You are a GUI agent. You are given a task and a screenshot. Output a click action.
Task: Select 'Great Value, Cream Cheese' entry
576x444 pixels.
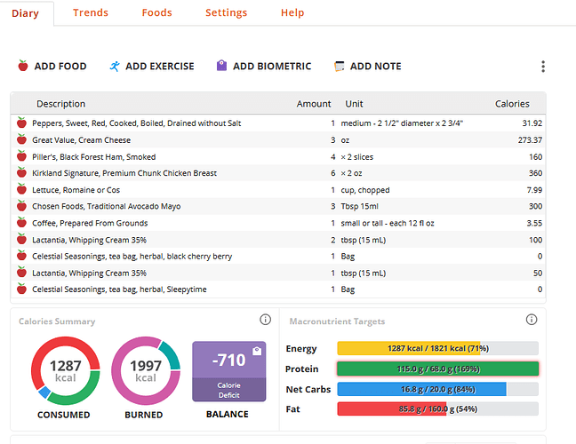coord(81,139)
